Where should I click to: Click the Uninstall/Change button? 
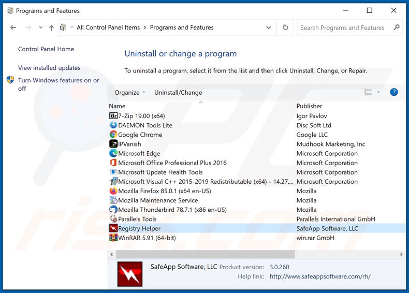178,93
